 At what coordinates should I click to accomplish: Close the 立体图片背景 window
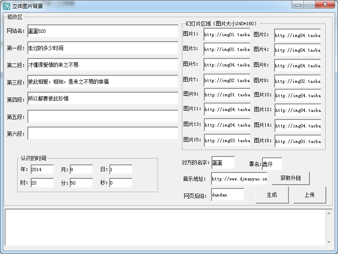click(x=325, y=5)
